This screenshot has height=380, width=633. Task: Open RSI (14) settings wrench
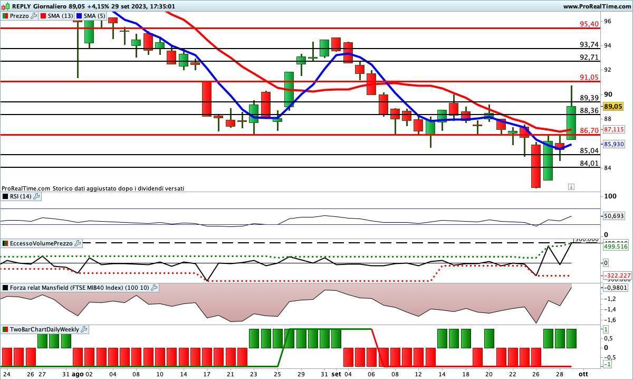pyautogui.click(x=37, y=196)
